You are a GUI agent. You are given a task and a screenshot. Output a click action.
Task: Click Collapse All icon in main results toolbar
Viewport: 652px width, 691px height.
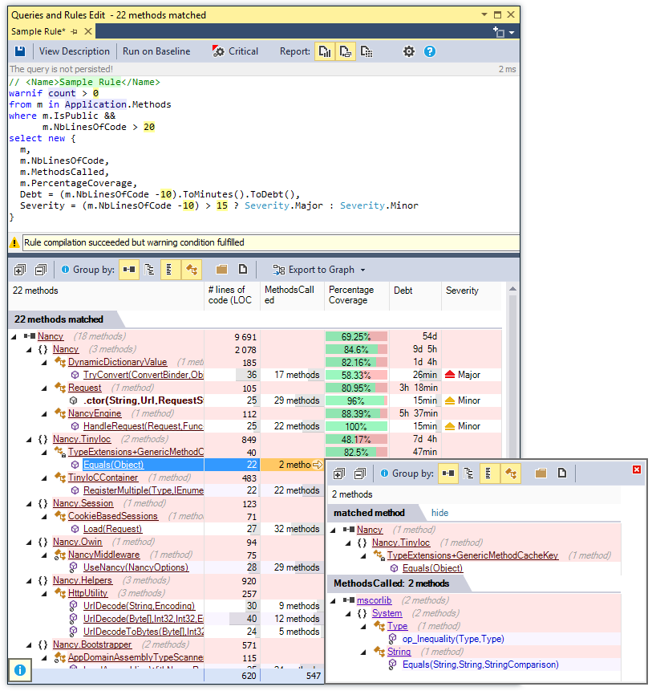(40, 270)
